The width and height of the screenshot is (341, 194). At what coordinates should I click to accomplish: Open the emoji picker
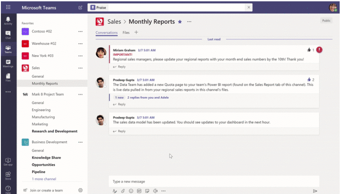coord(131,191)
